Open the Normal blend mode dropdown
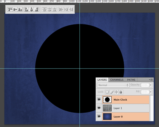 (x=113, y=85)
